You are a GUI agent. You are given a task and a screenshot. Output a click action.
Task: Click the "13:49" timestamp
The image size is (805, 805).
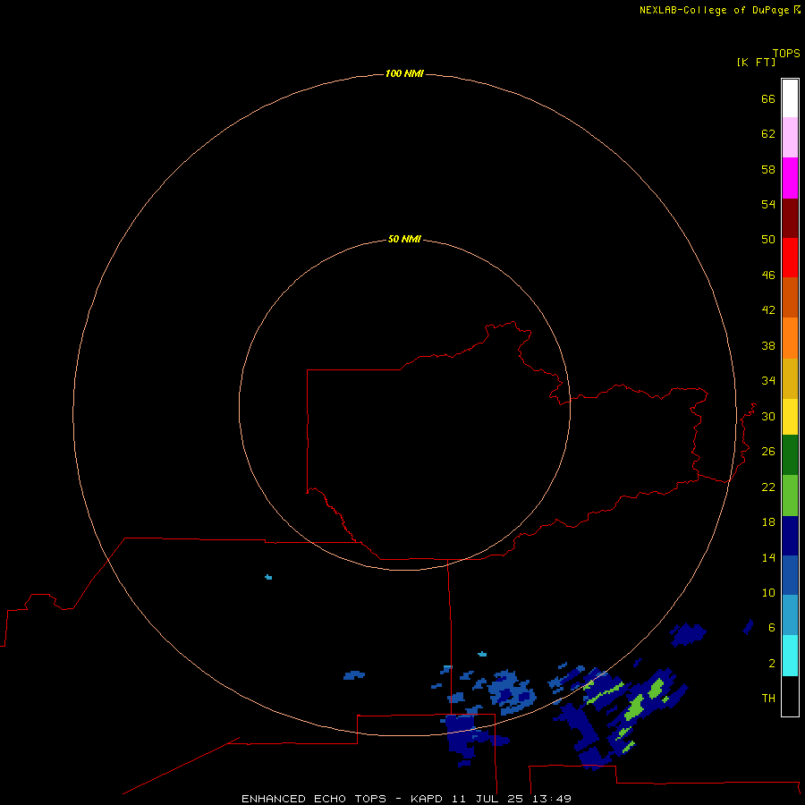click(551, 799)
